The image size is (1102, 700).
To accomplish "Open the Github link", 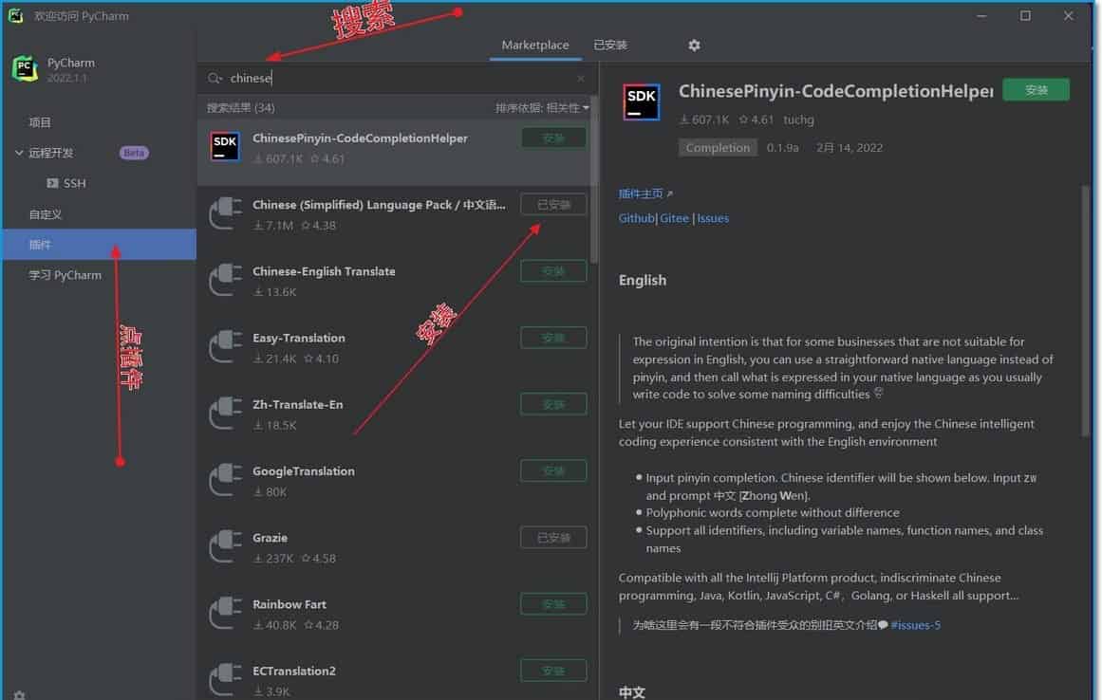I will [636, 218].
